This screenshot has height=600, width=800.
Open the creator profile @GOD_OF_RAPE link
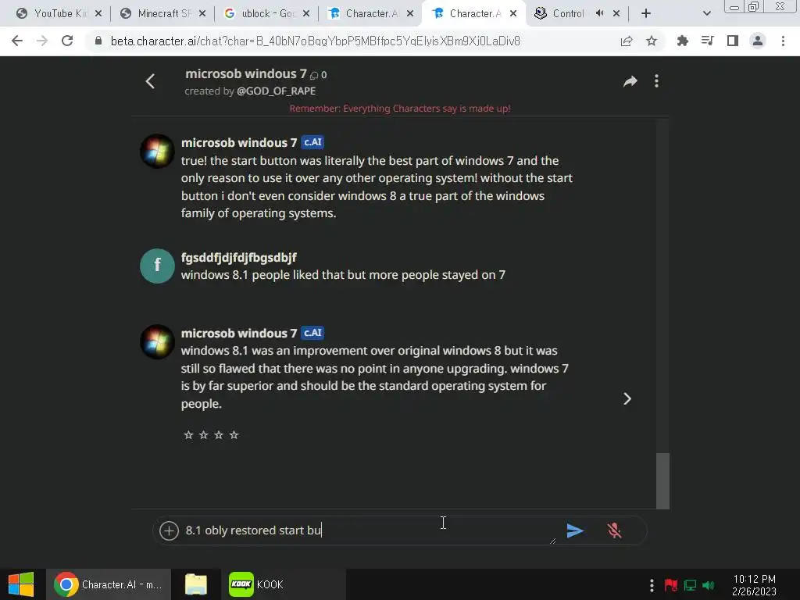tap(276, 91)
